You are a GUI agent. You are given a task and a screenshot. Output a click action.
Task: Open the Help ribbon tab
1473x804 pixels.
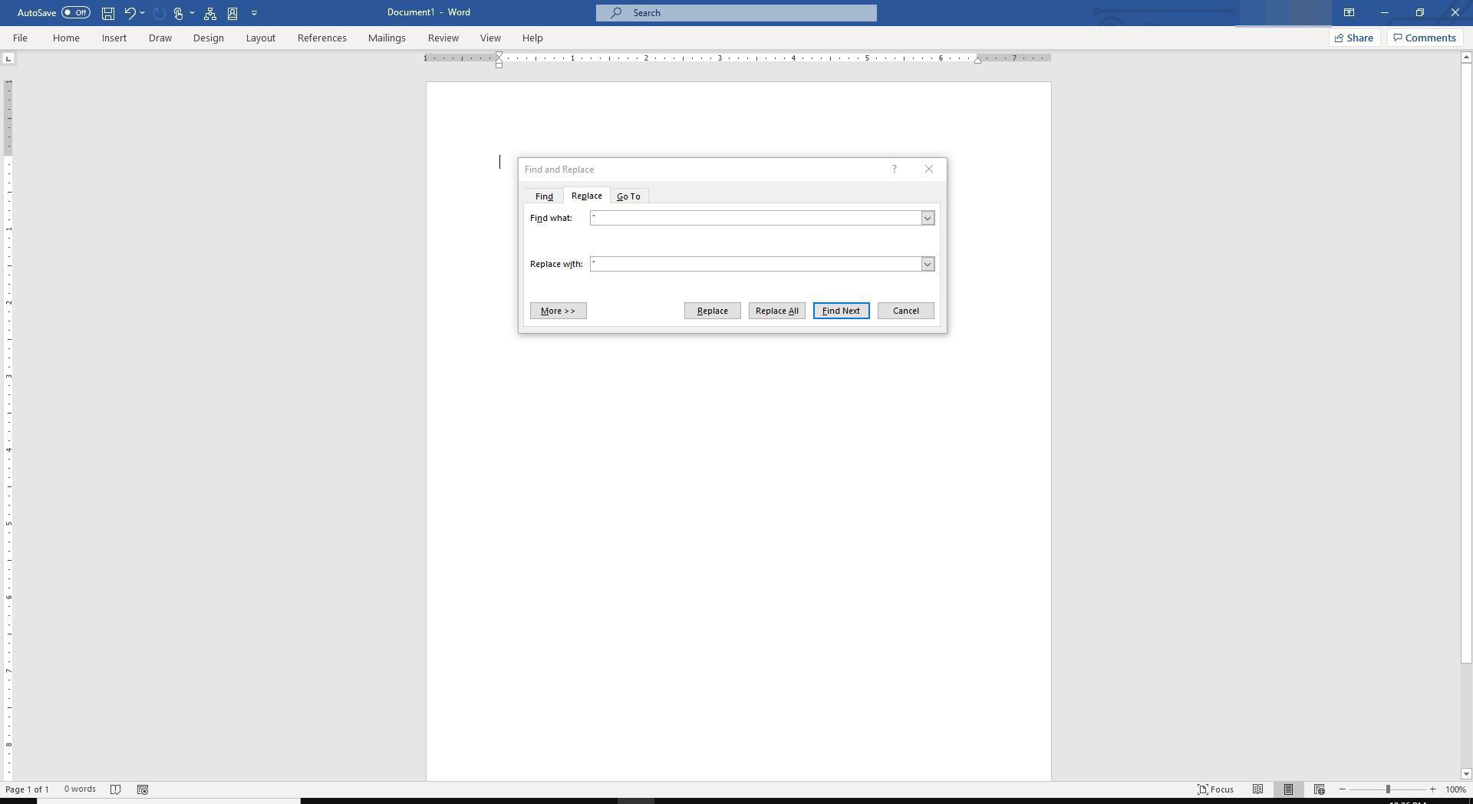pyautogui.click(x=532, y=38)
